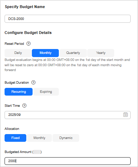Click the Budget Duration help icon
This screenshot has height=167, width=138.
click(33, 83)
